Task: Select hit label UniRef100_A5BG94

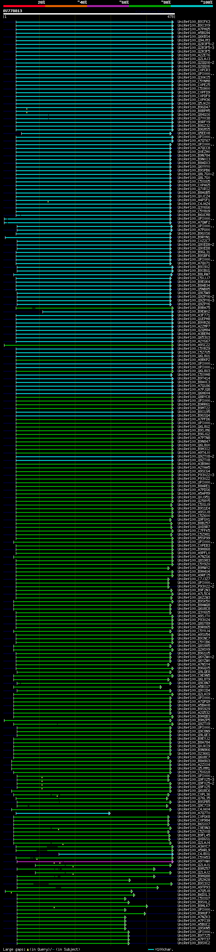Action: click(x=193, y=33)
